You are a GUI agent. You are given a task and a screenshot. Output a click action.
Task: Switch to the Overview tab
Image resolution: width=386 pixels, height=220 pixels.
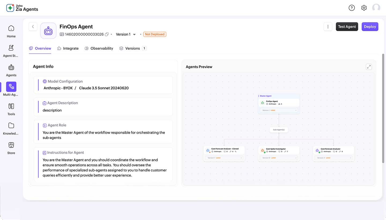[40, 48]
